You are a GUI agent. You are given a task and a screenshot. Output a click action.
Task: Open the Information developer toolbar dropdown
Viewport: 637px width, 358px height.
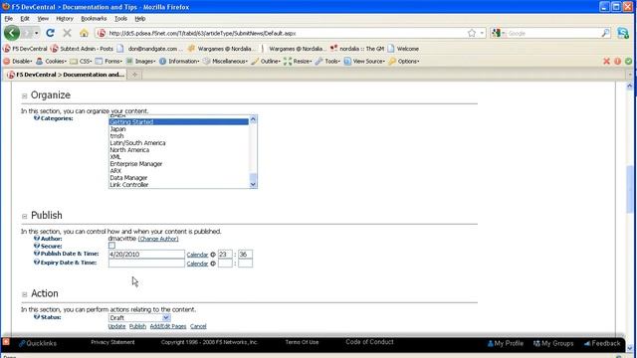[x=179, y=62]
